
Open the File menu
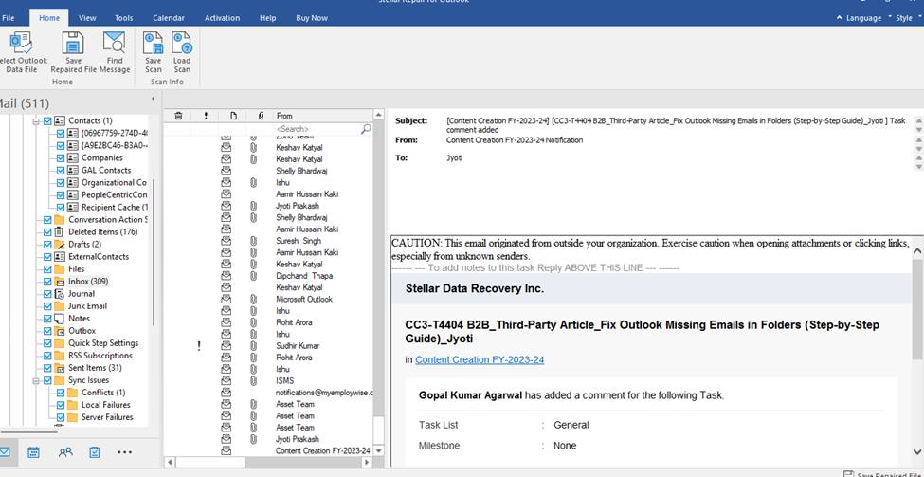coord(9,18)
